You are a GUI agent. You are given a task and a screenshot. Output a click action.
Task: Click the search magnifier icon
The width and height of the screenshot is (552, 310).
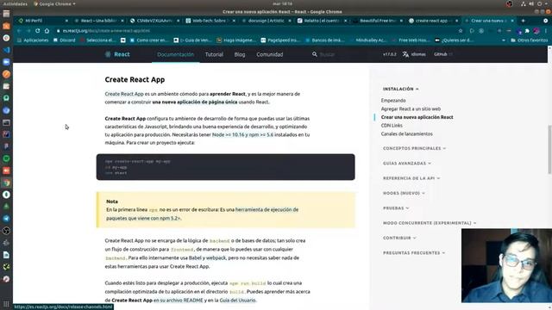[x=314, y=54]
